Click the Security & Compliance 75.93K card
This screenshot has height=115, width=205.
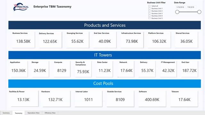click(x=83, y=69)
